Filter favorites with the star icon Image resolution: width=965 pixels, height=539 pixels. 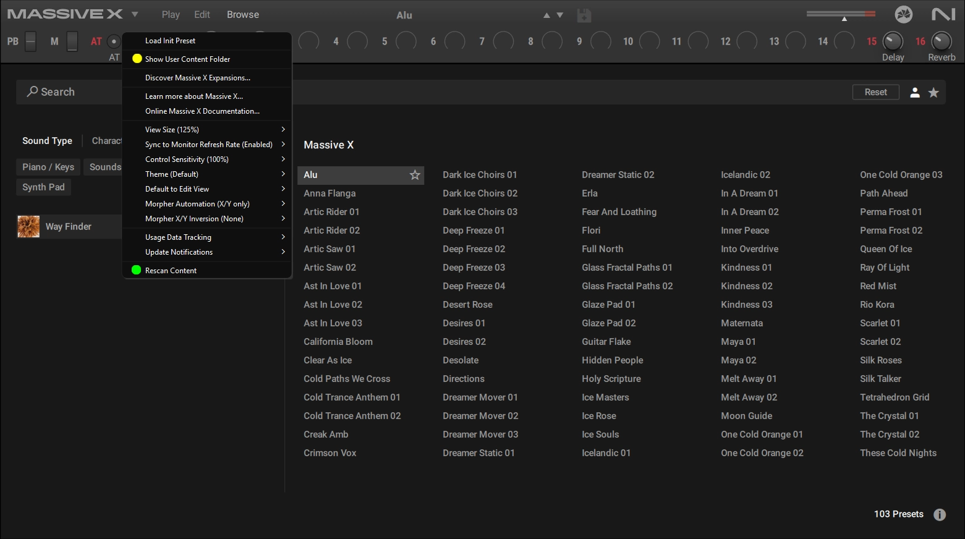933,93
